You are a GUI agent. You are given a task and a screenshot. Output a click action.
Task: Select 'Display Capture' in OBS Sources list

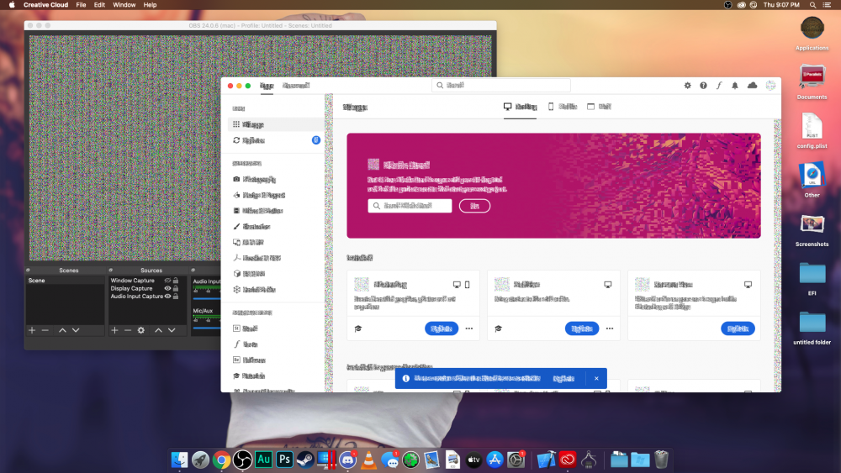[131, 288]
